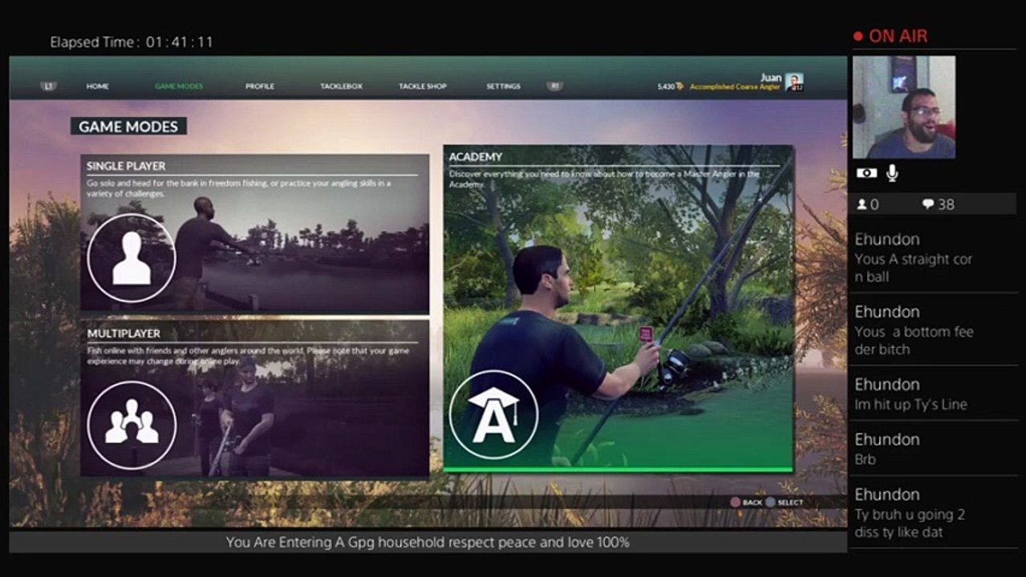The image size is (1026, 577).
Task: Select the Multiplayer group icon
Action: coord(132,425)
